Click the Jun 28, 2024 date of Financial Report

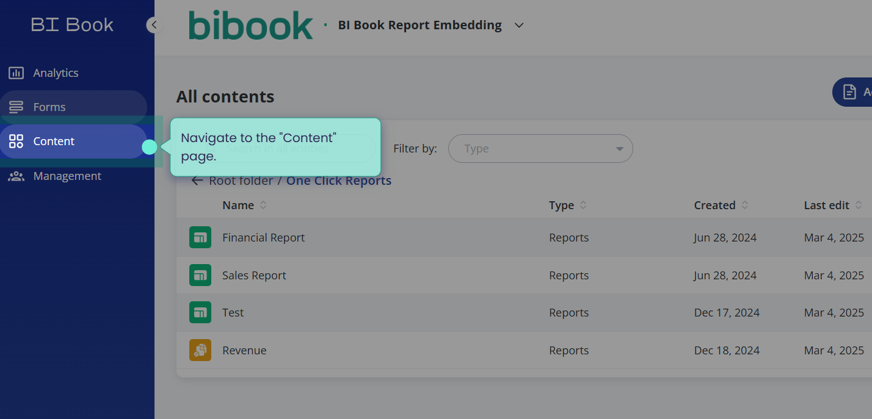[x=725, y=237]
